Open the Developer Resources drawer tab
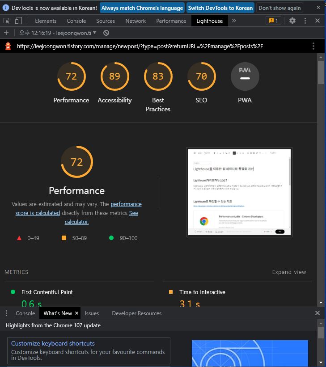Viewport: 326px width, 367px height. (136, 313)
